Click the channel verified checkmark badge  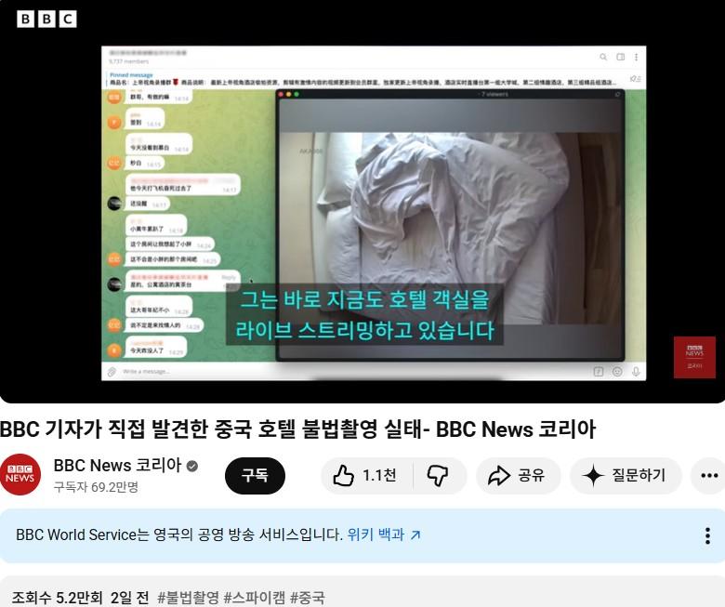[x=192, y=467]
